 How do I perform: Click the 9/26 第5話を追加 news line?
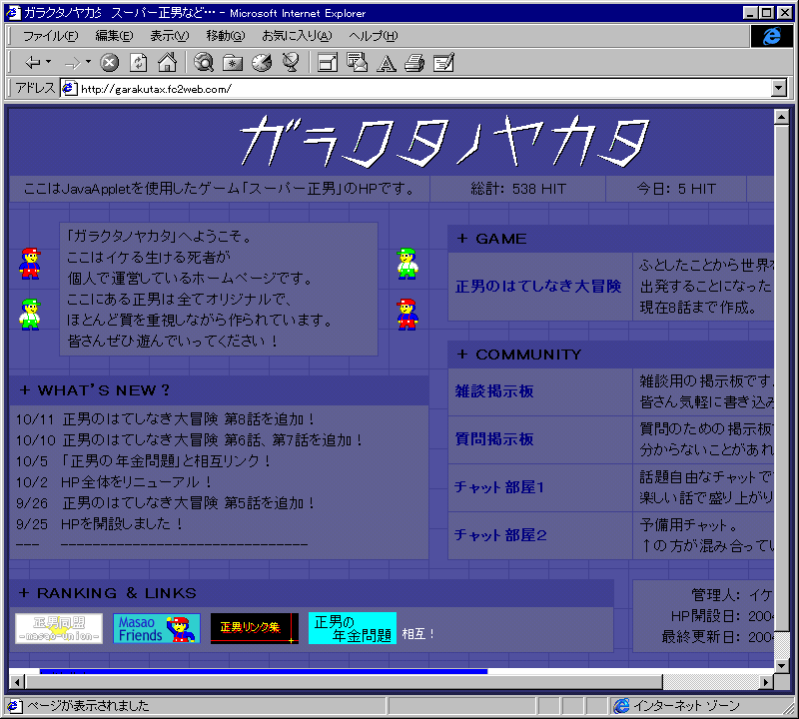pos(165,503)
